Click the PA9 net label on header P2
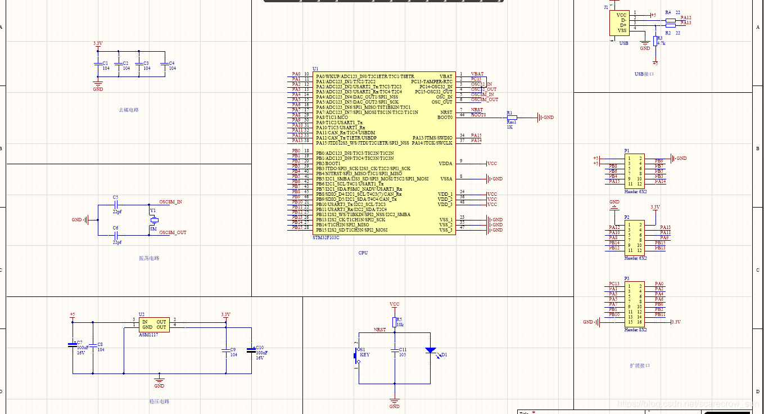 tap(664, 238)
